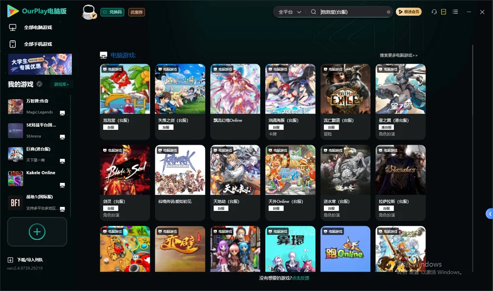Open the 全平台 platform dropdown

[289, 12]
